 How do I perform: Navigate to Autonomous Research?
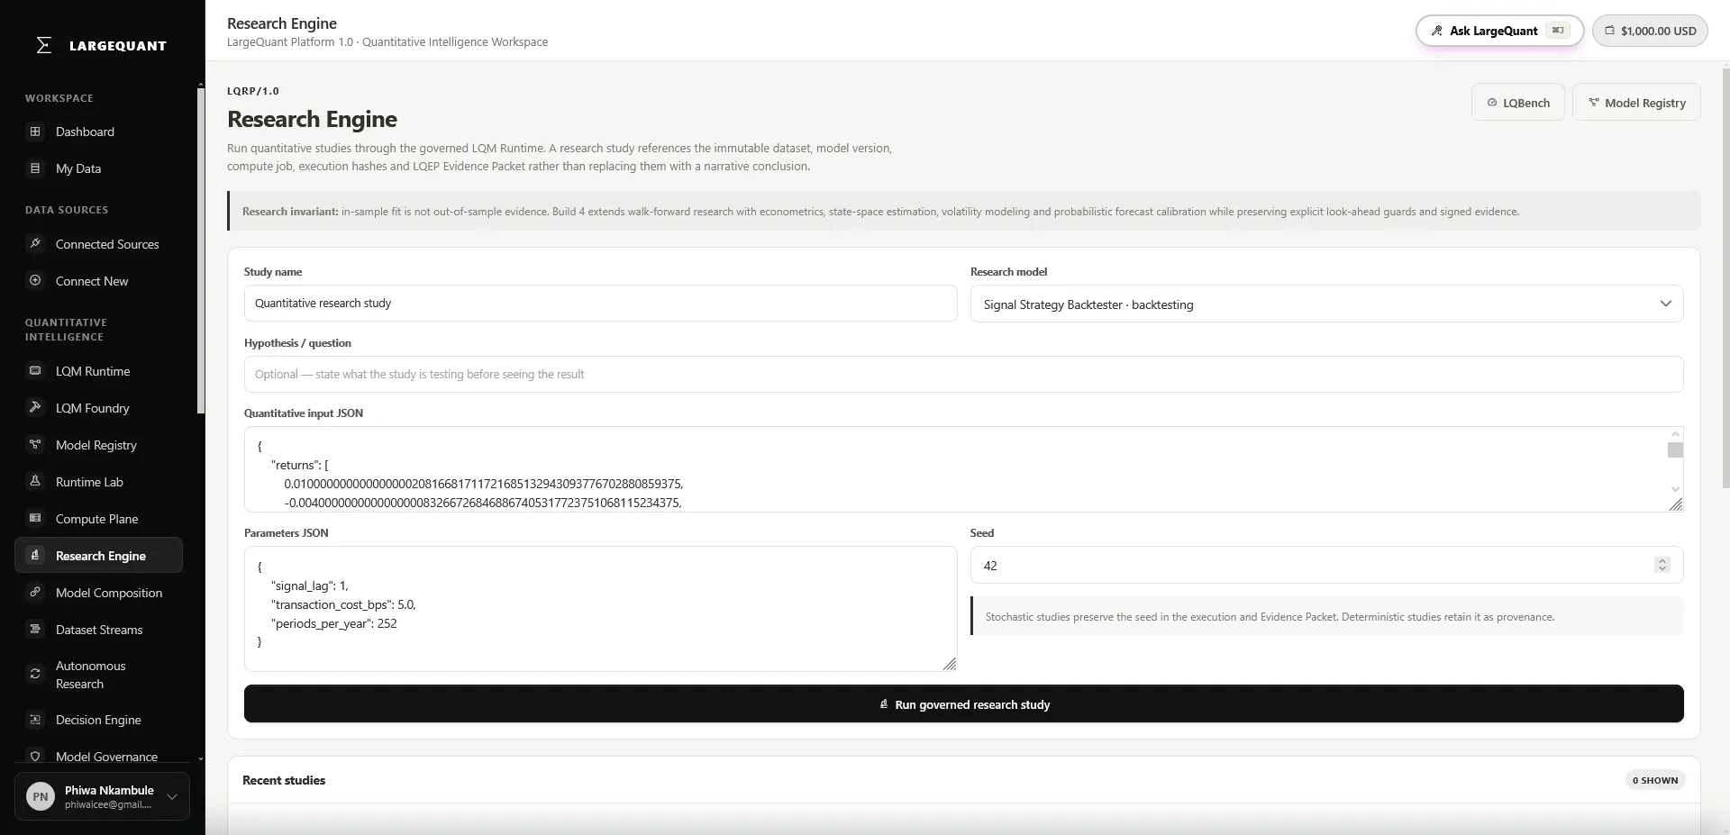98,675
